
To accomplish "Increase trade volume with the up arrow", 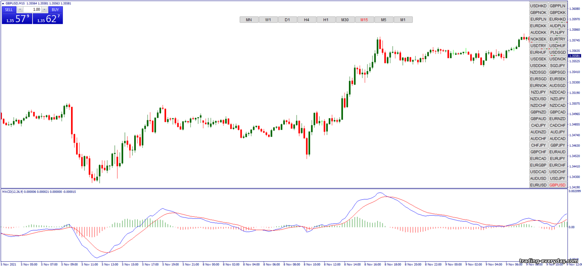I will (45, 9).
